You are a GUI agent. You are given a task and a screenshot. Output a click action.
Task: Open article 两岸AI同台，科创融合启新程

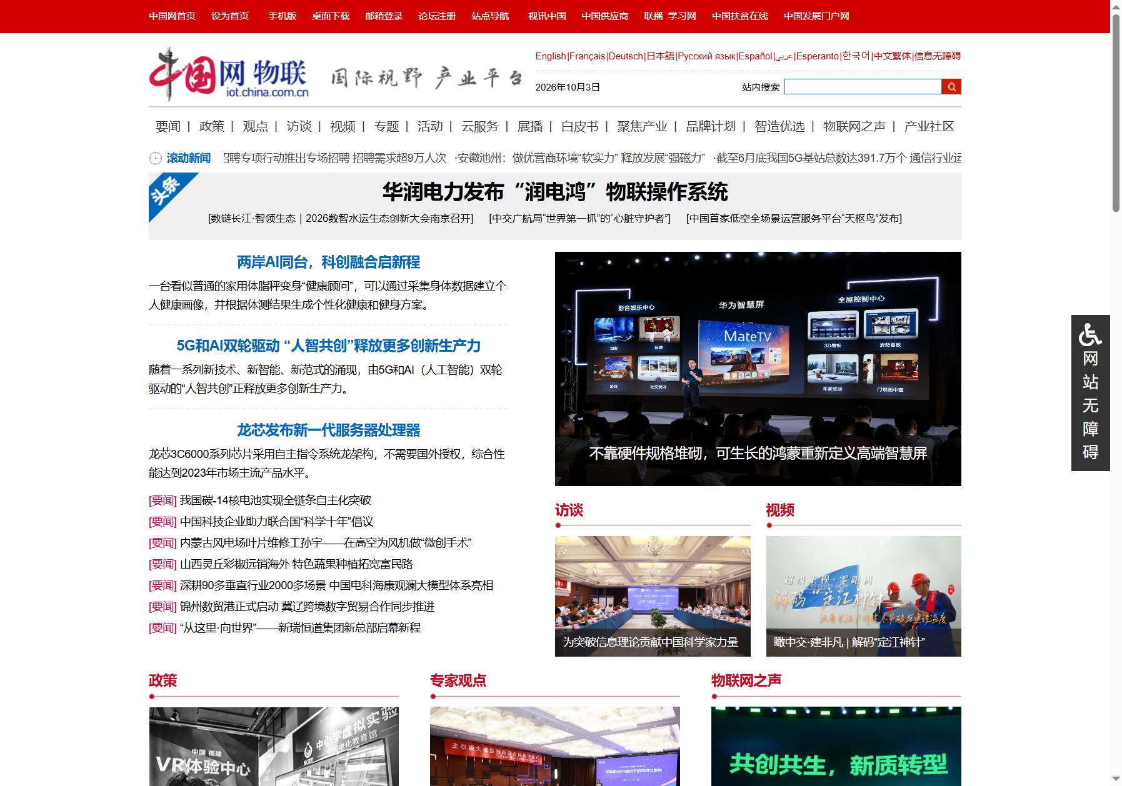tap(328, 262)
